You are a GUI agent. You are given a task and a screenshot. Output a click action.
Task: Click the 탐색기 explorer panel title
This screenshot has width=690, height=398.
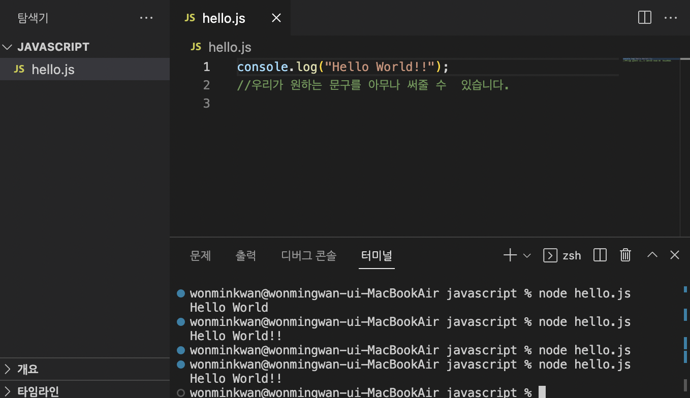click(x=33, y=18)
